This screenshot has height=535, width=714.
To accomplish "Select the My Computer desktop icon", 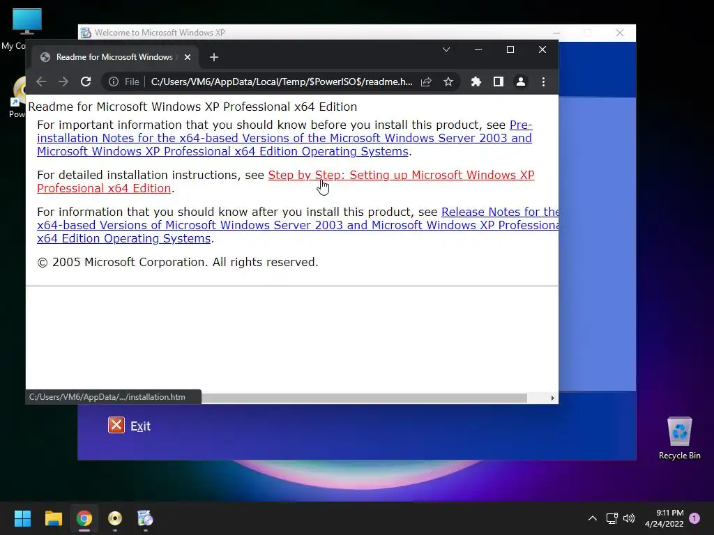I will [26, 22].
